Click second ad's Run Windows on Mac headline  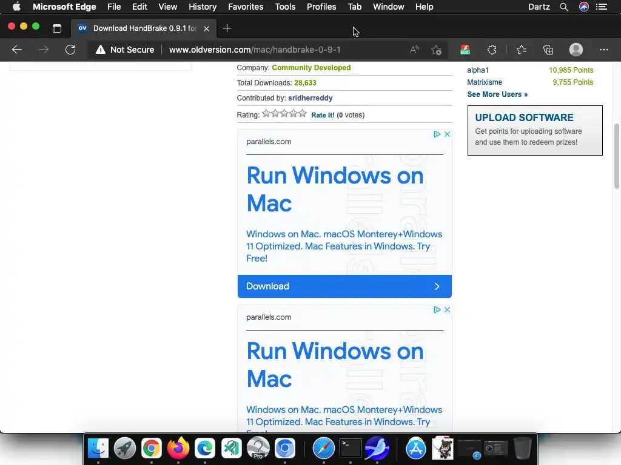(335, 364)
